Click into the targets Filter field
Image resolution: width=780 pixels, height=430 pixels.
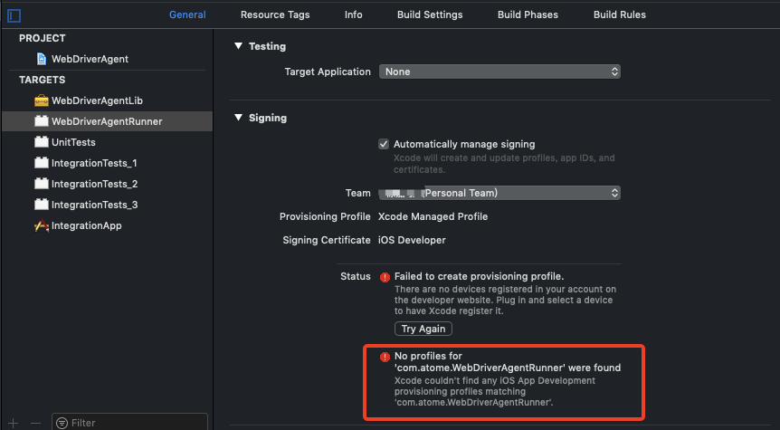pos(129,423)
